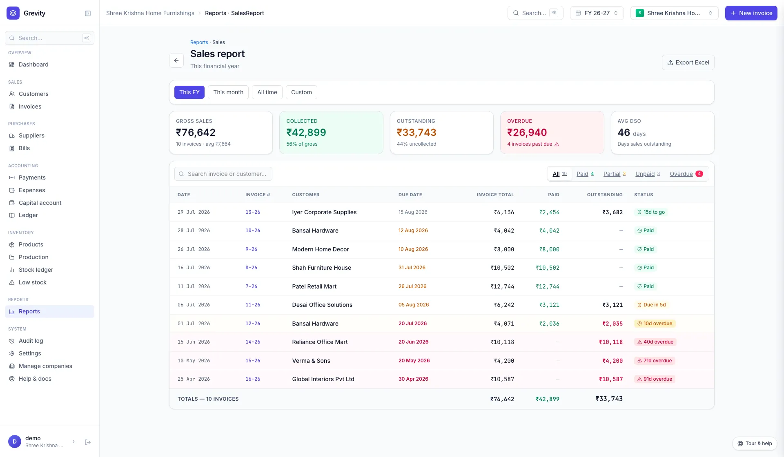Click the top bar Search box
Image resolution: width=784 pixels, height=457 pixels.
click(x=535, y=13)
